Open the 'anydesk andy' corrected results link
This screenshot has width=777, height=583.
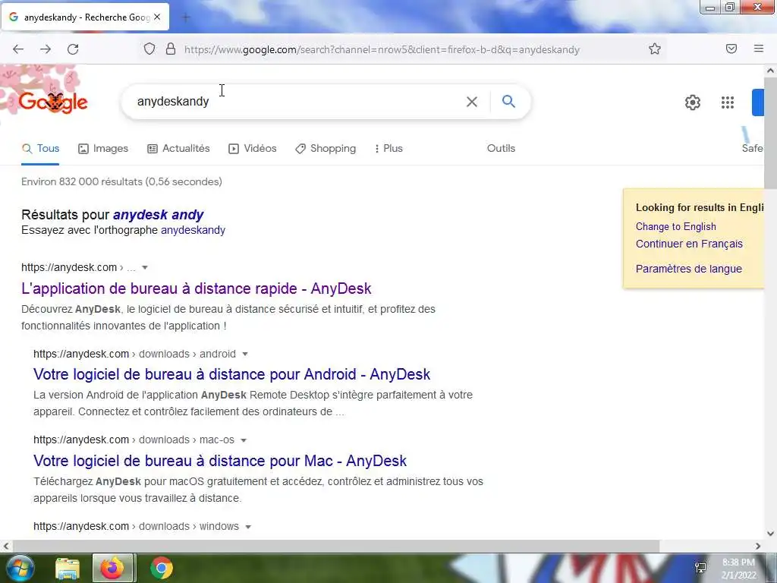158,215
